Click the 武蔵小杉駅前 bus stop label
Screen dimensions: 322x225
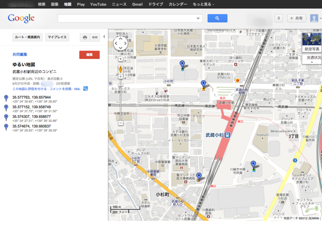pos(242,91)
